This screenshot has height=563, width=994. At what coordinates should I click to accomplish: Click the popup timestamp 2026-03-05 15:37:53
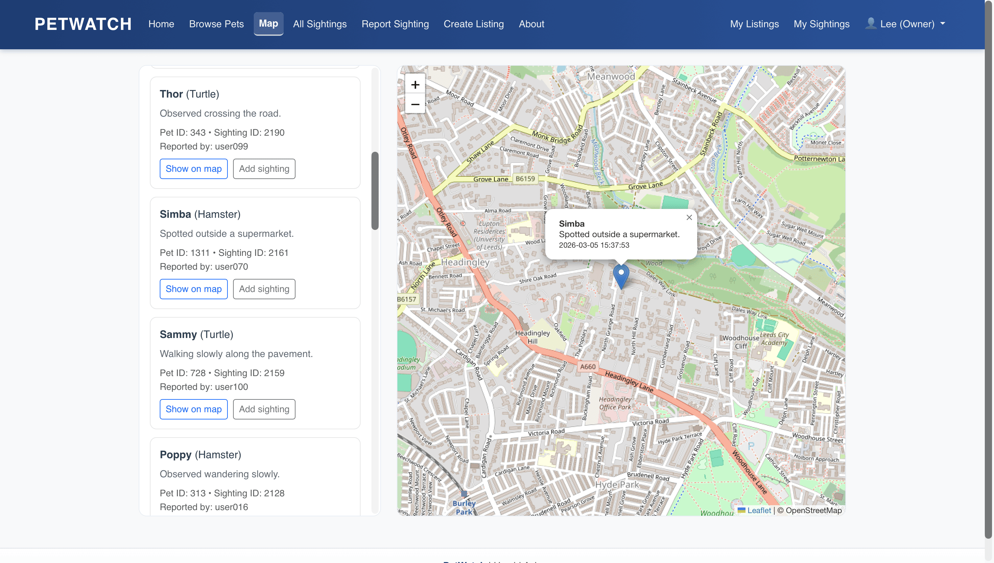[594, 245]
